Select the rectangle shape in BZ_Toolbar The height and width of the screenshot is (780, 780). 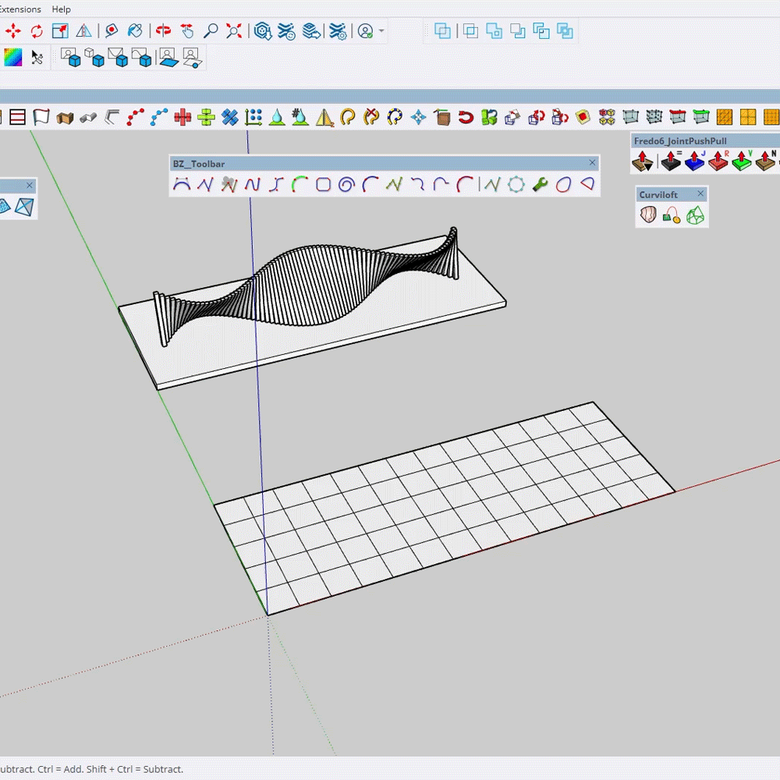point(323,185)
